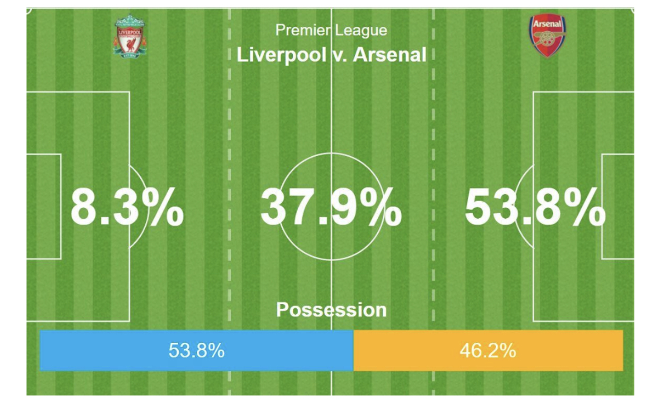Click the Possession label above the bar

(x=332, y=310)
